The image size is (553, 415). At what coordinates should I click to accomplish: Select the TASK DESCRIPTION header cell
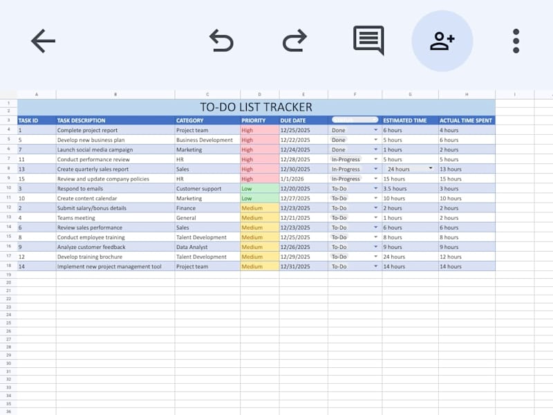[115, 120]
